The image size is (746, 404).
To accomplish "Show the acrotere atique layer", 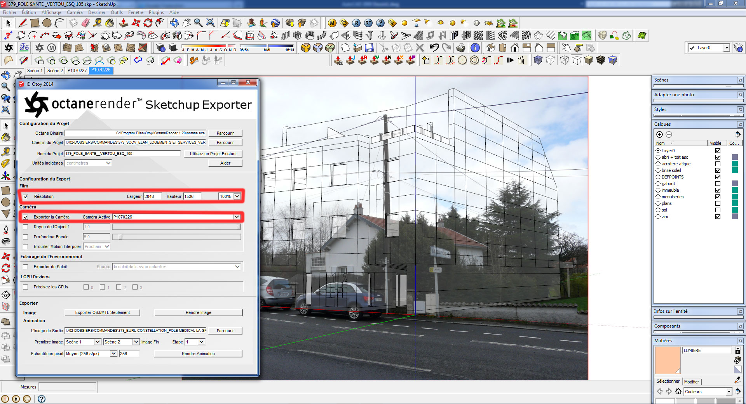I will pyautogui.click(x=718, y=164).
